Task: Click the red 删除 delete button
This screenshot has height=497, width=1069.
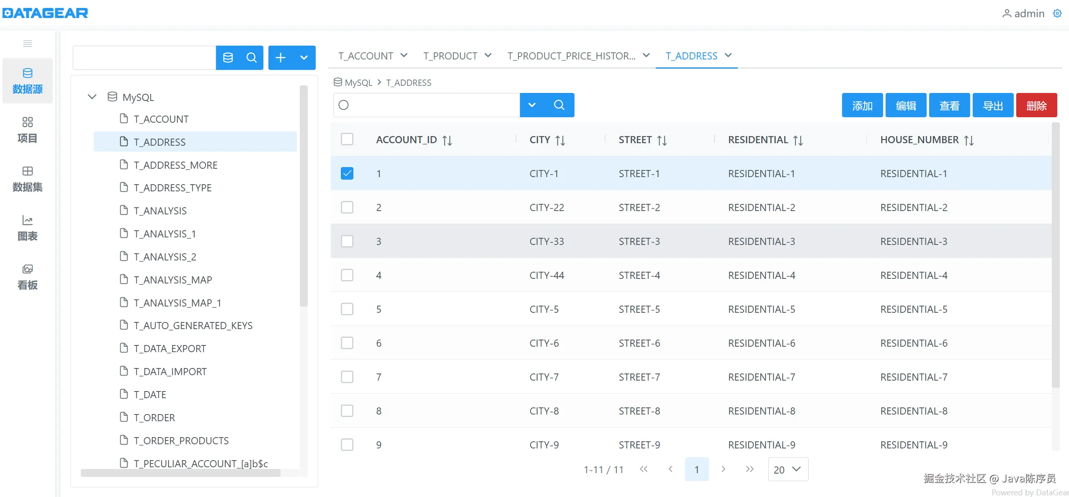Action: point(1036,106)
